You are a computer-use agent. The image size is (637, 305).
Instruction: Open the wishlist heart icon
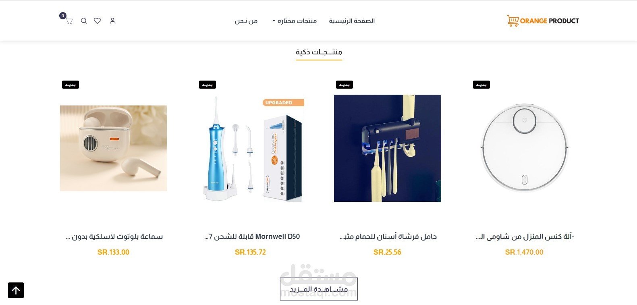point(97,21)
